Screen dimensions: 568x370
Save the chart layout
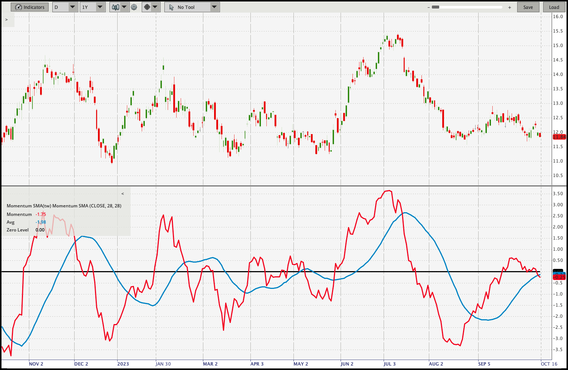click(528, 7)
